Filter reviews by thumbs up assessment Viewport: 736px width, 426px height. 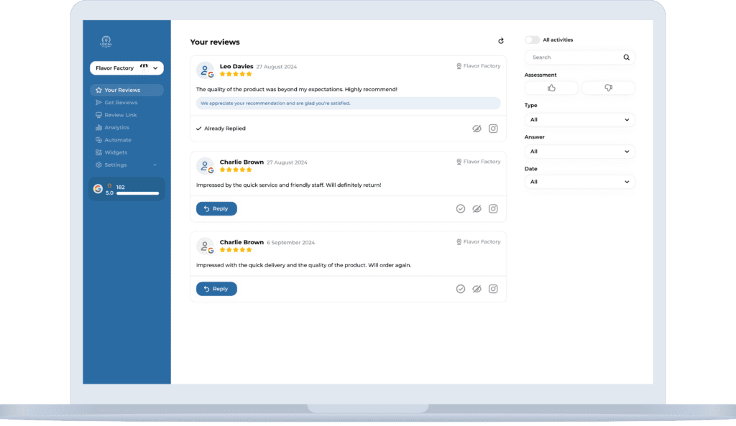[x=551, y=87]
